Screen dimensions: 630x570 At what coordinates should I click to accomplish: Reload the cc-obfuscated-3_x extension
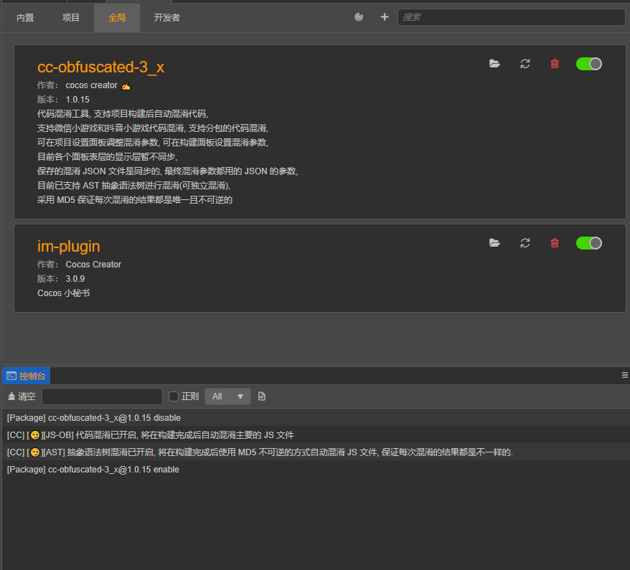pos(525,64)
